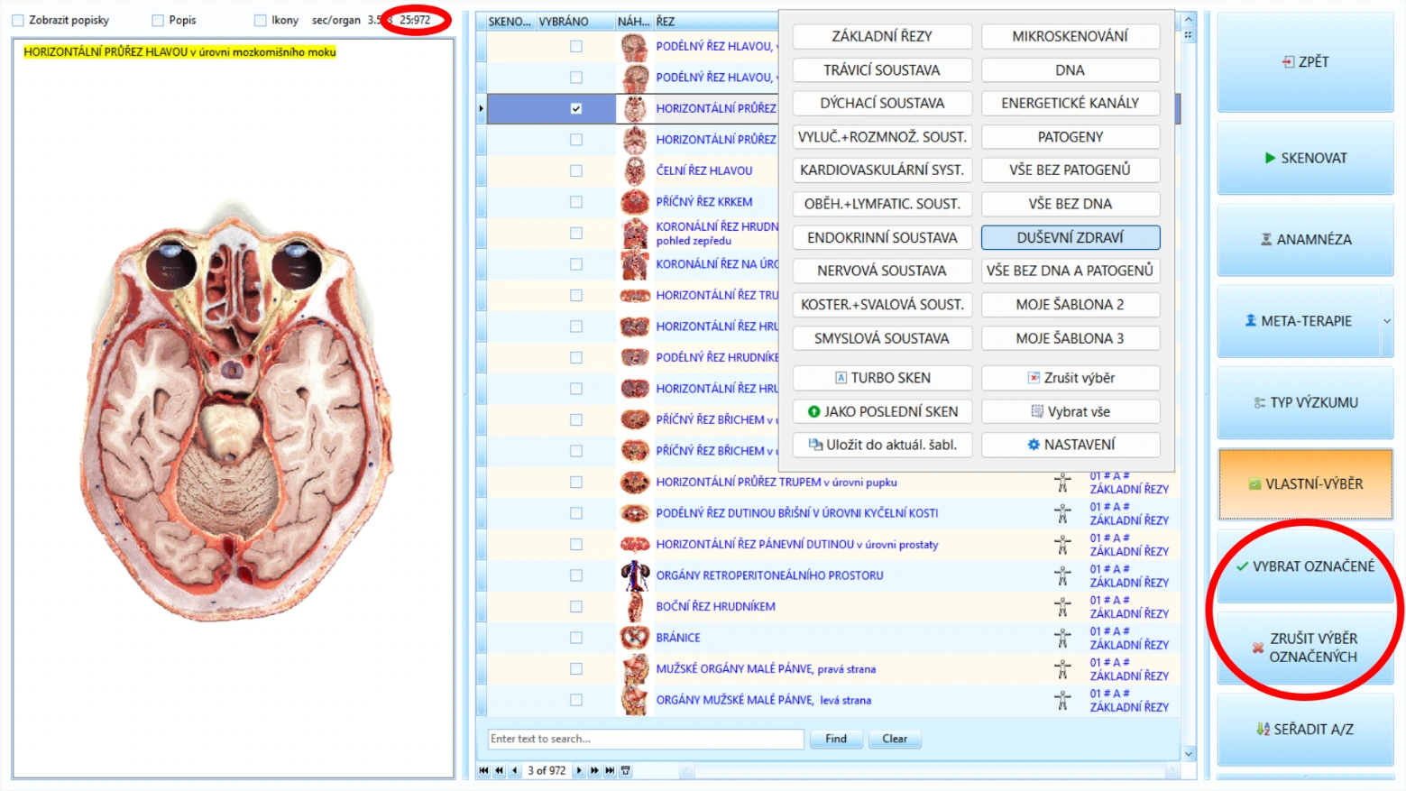
Task: Choose NERVOVÁ SOUSTAVA from the panel
Action: pos(882,271)
